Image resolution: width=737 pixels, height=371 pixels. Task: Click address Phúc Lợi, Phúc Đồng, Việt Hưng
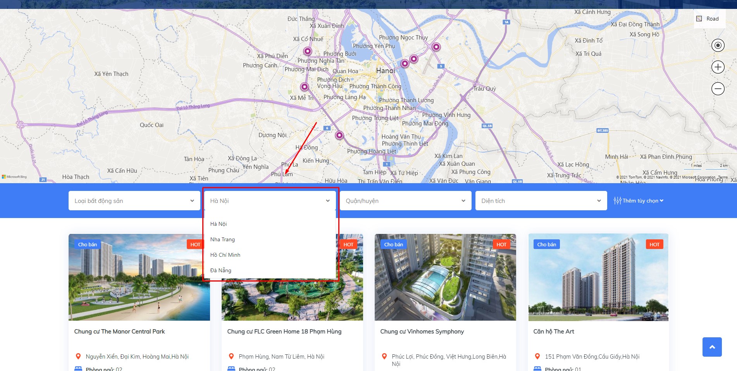click(x=449, y=360)
